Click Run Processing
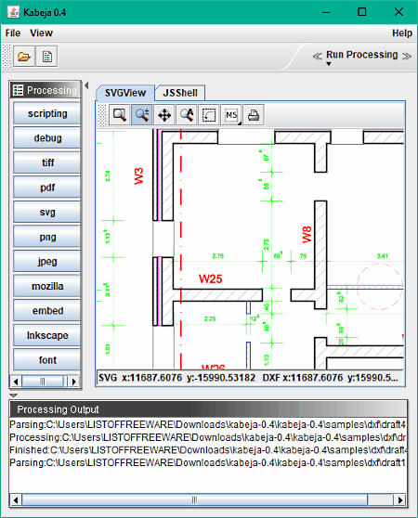The height and width of the screenshot is (518, 418). (362, 55)
